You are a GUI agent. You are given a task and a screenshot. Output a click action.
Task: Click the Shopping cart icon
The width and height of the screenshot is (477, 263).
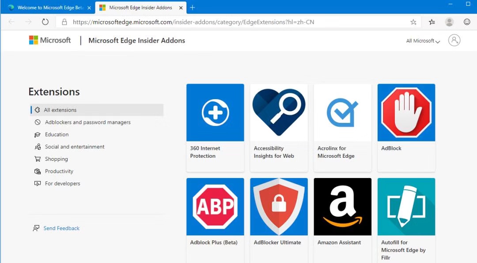(x=38, y=159)
